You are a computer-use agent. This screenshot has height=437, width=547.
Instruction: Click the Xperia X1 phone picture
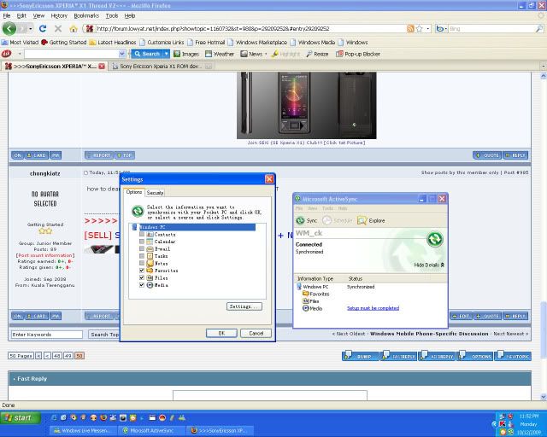pos(306,105)
